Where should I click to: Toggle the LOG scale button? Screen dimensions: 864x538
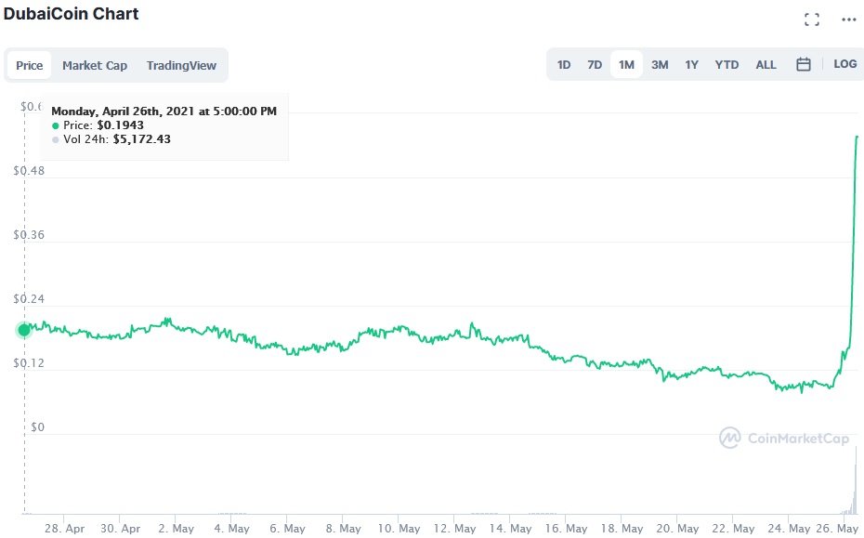click(844, 64)
